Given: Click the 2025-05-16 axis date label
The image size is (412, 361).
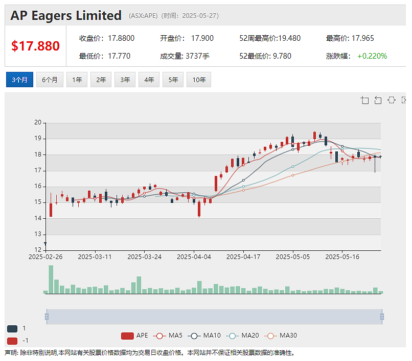Looking at the screenshot, I should (342, 256).
